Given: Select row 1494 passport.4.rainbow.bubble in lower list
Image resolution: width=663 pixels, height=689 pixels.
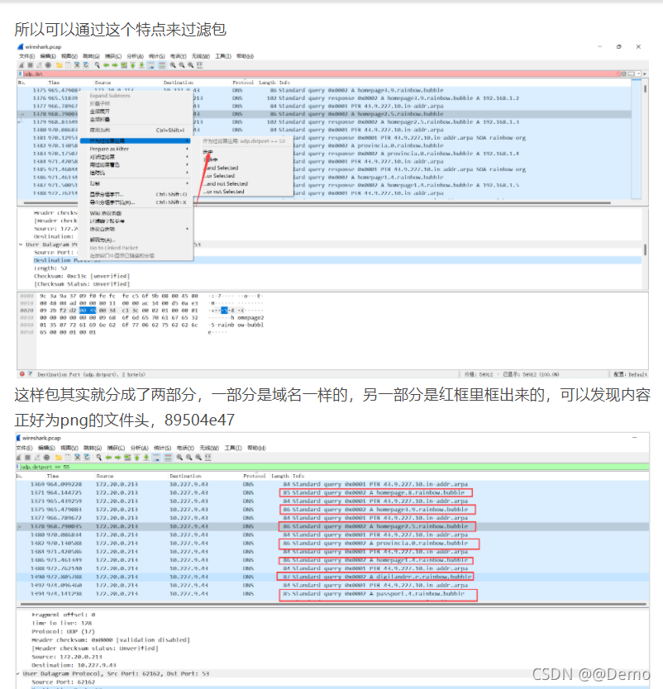Looking at the screenshot, I should (332, 594).
